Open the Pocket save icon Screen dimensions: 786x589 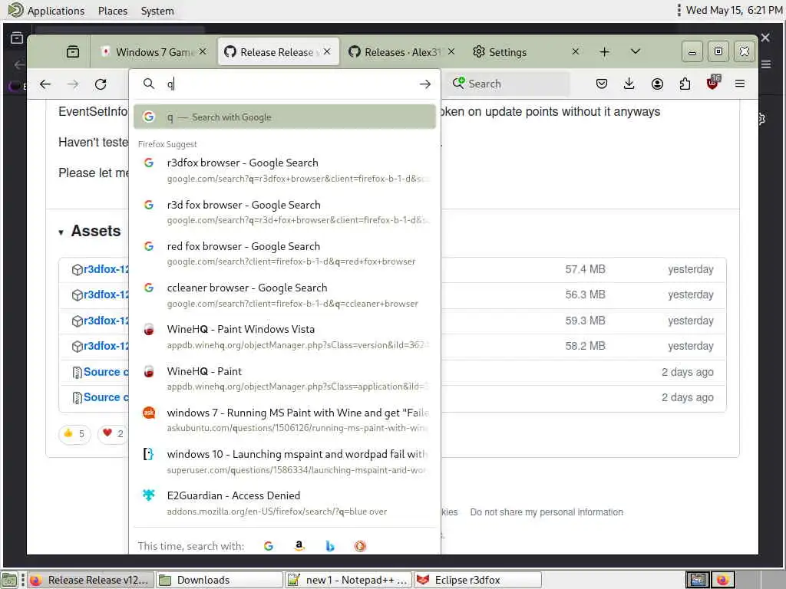[x=602, y=84]
